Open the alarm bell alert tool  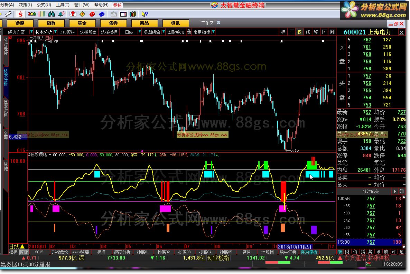[x=62, y=14]
